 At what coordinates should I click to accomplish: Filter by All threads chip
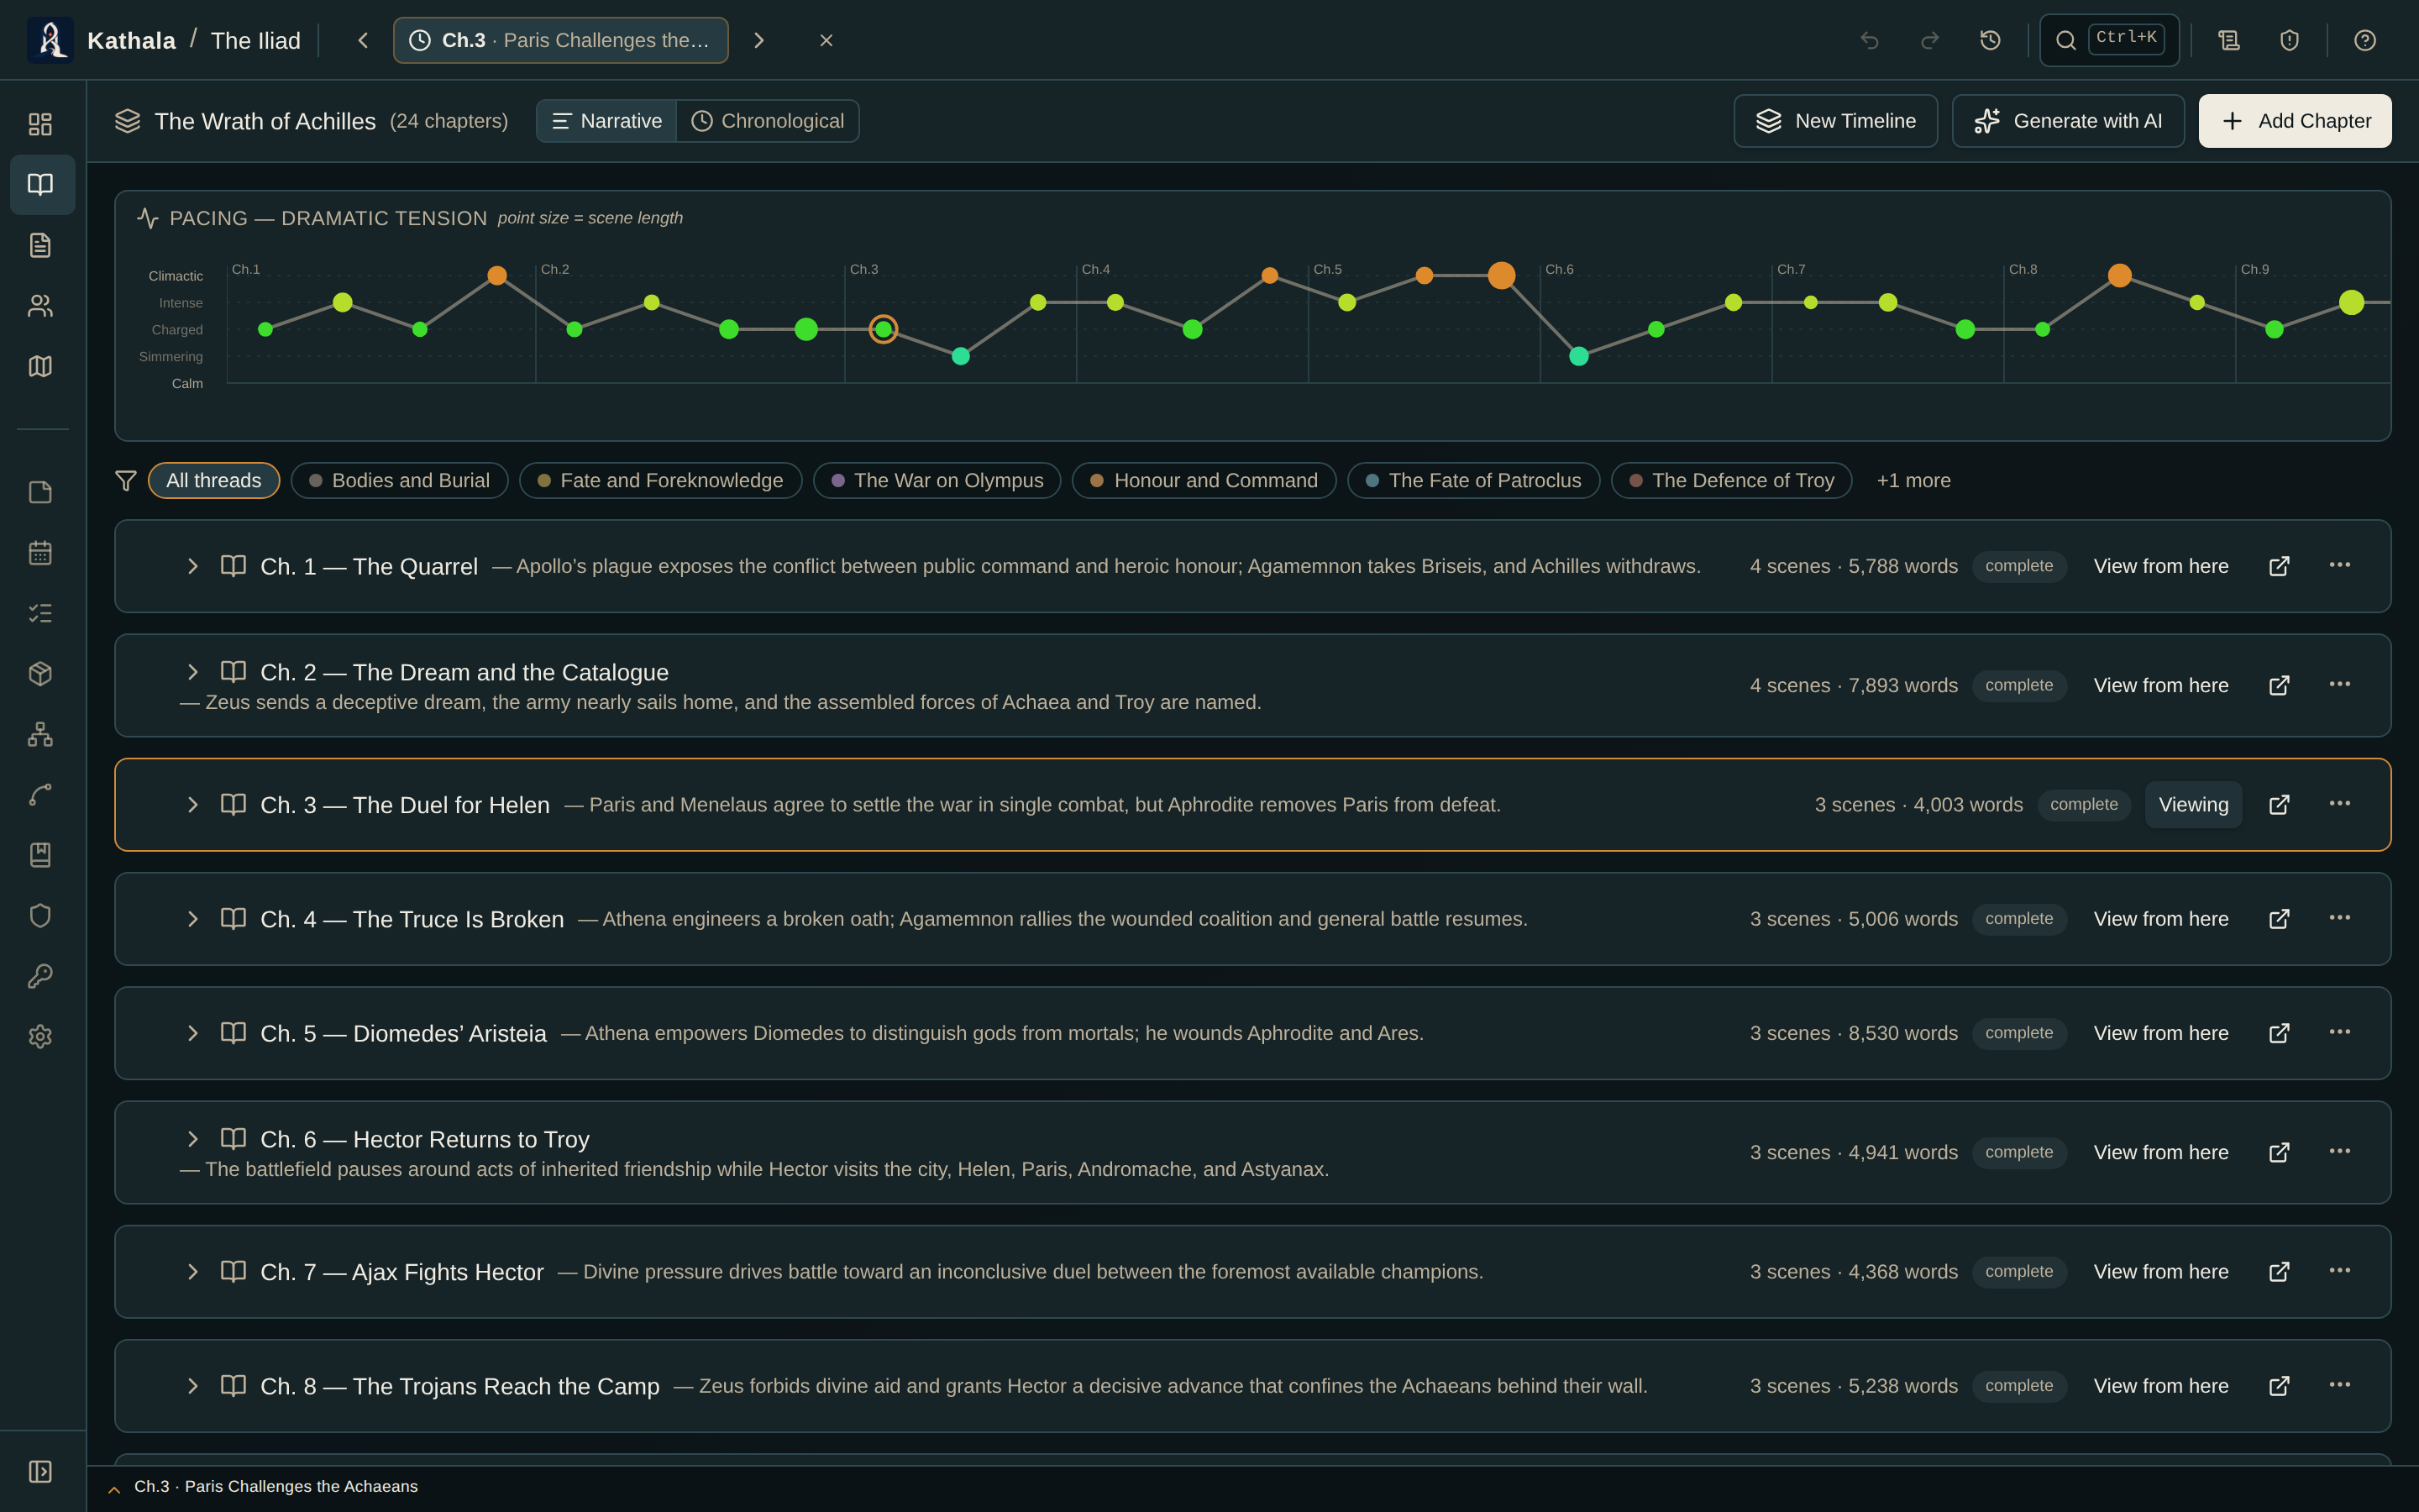tap(214, 480)
